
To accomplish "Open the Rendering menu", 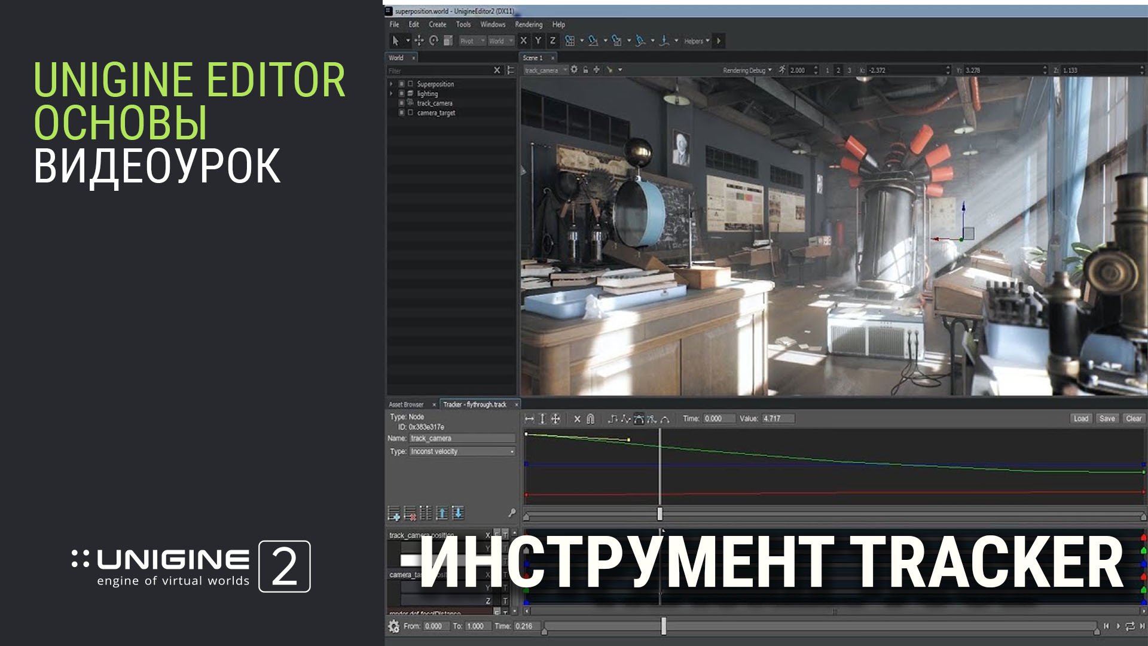I will (x=529, y=25).
